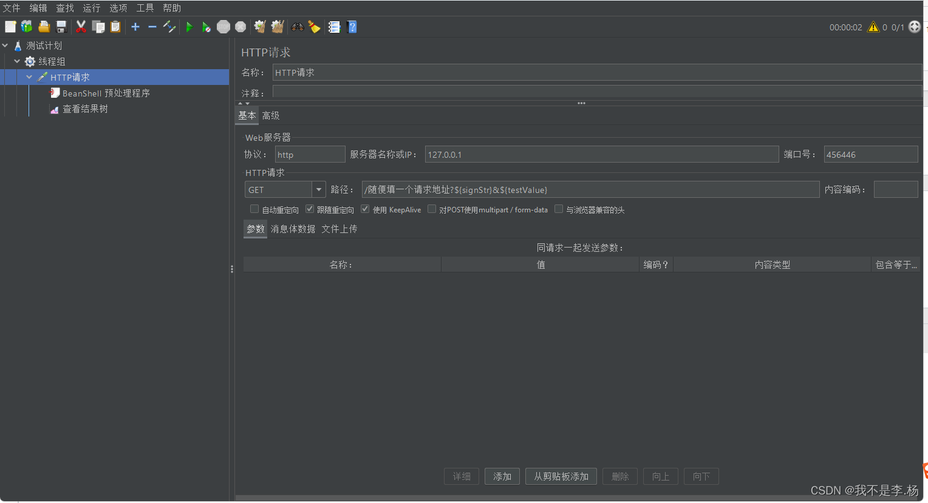This screenshot has width=928, height=503.
Task: Click the remote engines globe icon
Action: [x=915, y=27]
